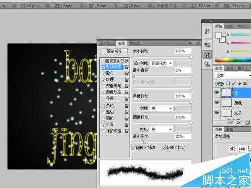Click the color spectrum ramp bar
The width and height of the screenshot is (251, 188).
point(233,60)
